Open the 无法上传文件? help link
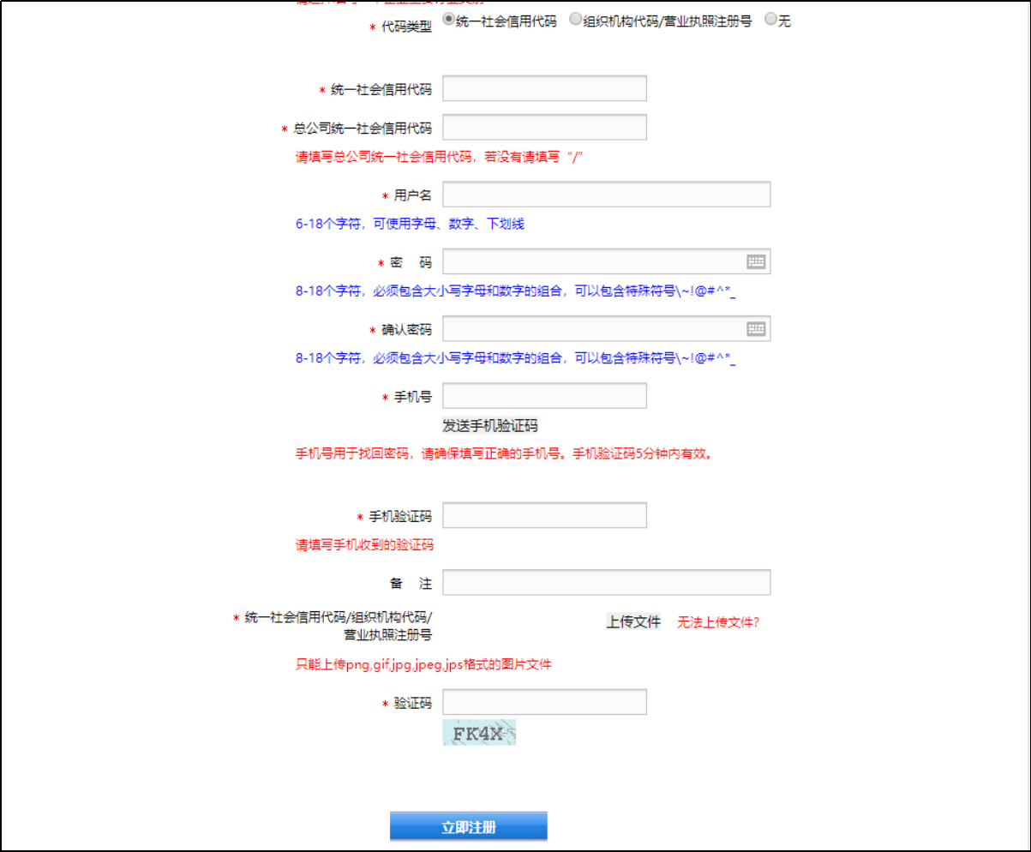 pyautogui.click(x=718, y=622)
